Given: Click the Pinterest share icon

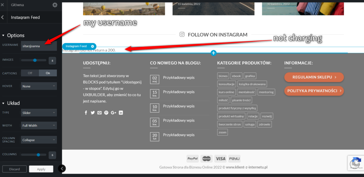Looking at the screenshot, I should click(x=106, y=112).
